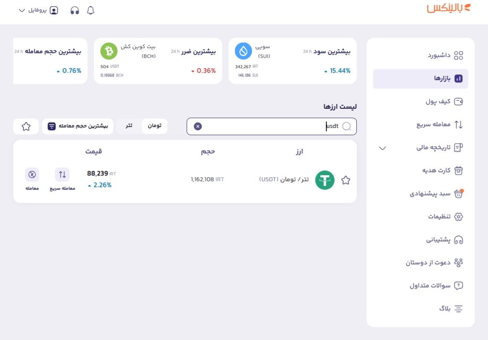
Task: Toggle favorites filter star button
Action: pyautogui.click(x=26, y=126)
